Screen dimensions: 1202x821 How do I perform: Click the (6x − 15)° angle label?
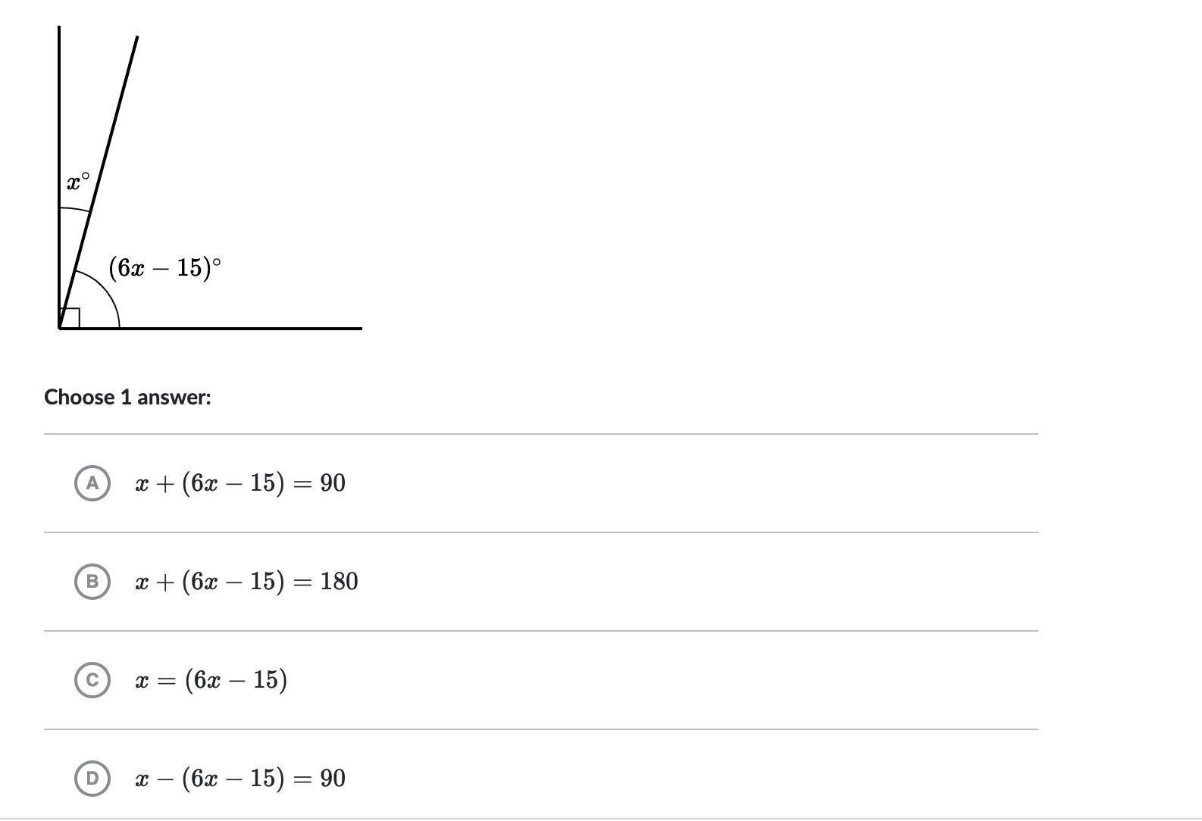click(x=165, y=267)
